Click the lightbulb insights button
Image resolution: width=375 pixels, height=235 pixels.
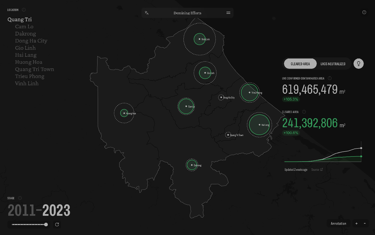[358, 64]
